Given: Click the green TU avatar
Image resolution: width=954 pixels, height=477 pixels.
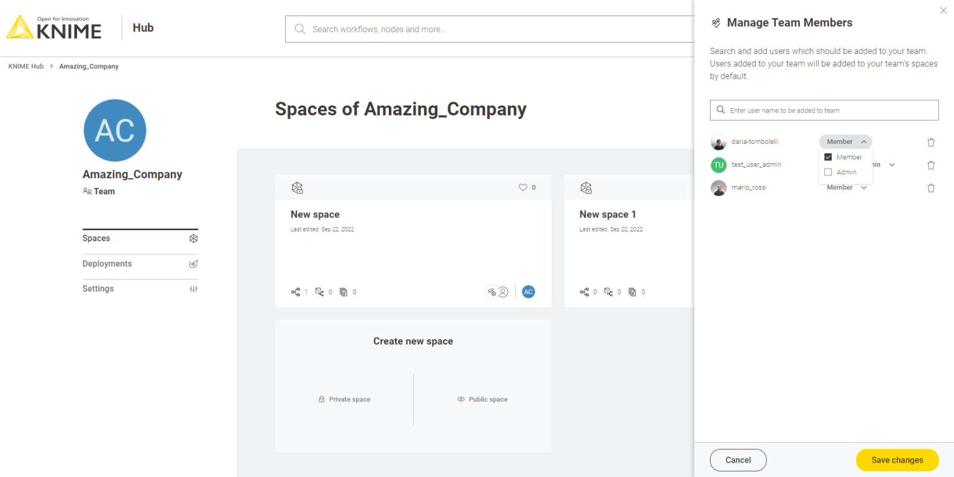Looking at the screenshot, I should tap(719, 165).
